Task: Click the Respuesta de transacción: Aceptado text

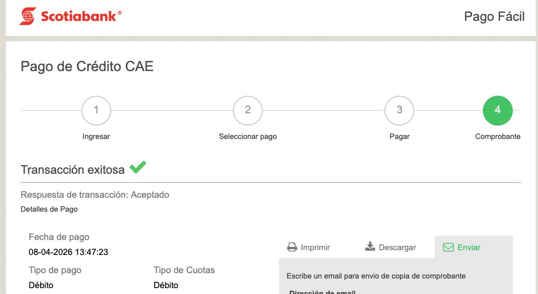Action: (95, 195)
